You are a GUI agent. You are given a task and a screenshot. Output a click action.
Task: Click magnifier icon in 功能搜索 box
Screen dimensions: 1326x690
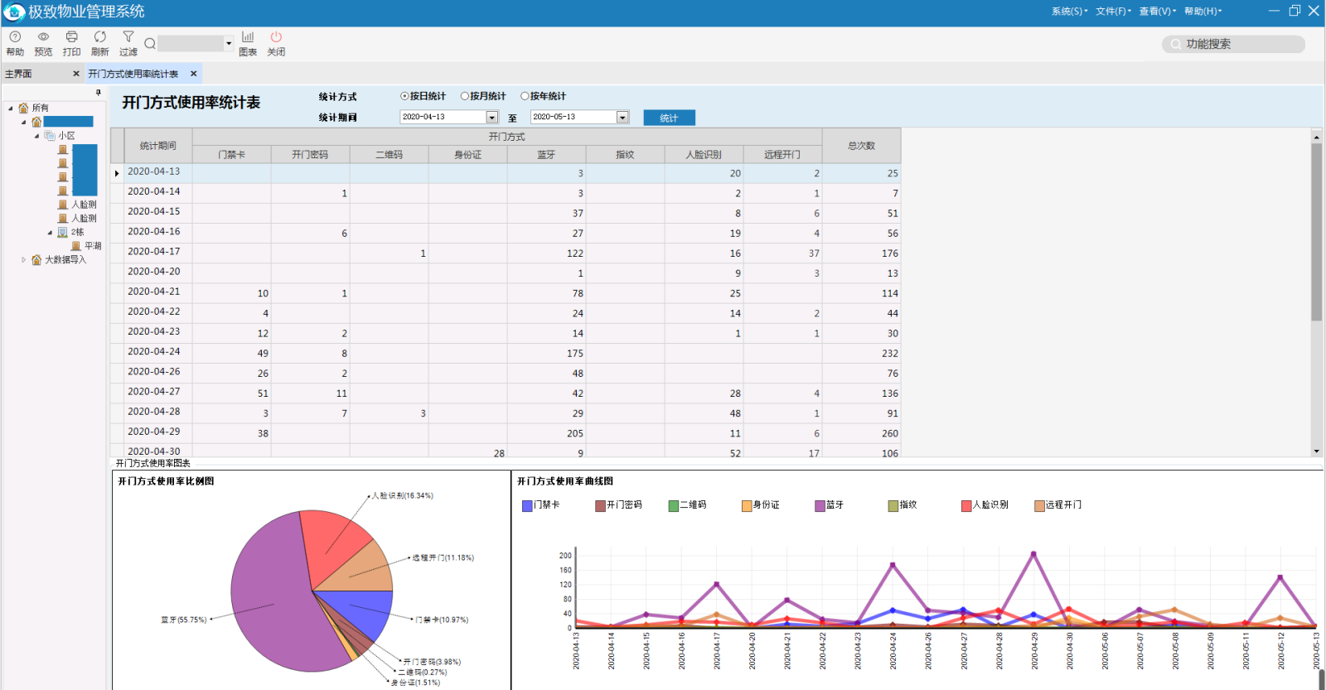tap(1175, 44)
